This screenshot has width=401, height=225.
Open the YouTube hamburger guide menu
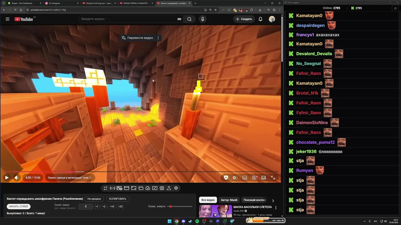point(7,19)
